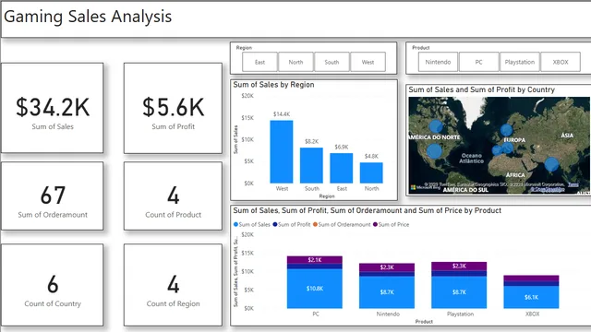Click Playstation purple $2.3K segment
The image size is (591, 332).
459,267
